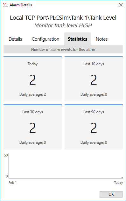Switch to the Details tab
The image size is (126, 201).
(x=15, y=39)
